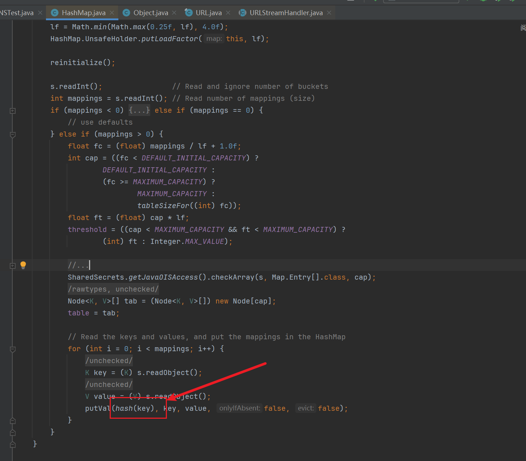The height and width of the screenshot is (461, 526).
Task: Click the file icon on URLStreamHandler.java tab
Action: tap(243, 13)
